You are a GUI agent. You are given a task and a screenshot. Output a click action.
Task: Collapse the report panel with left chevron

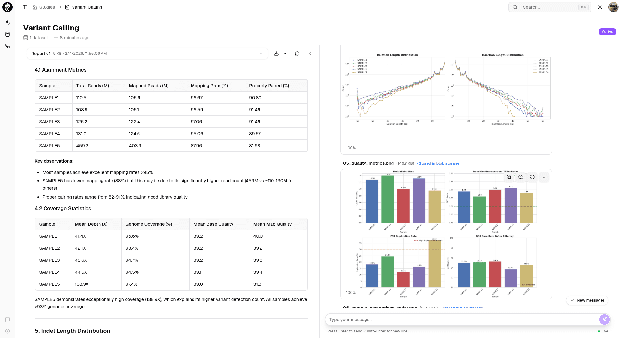point(310,54)
